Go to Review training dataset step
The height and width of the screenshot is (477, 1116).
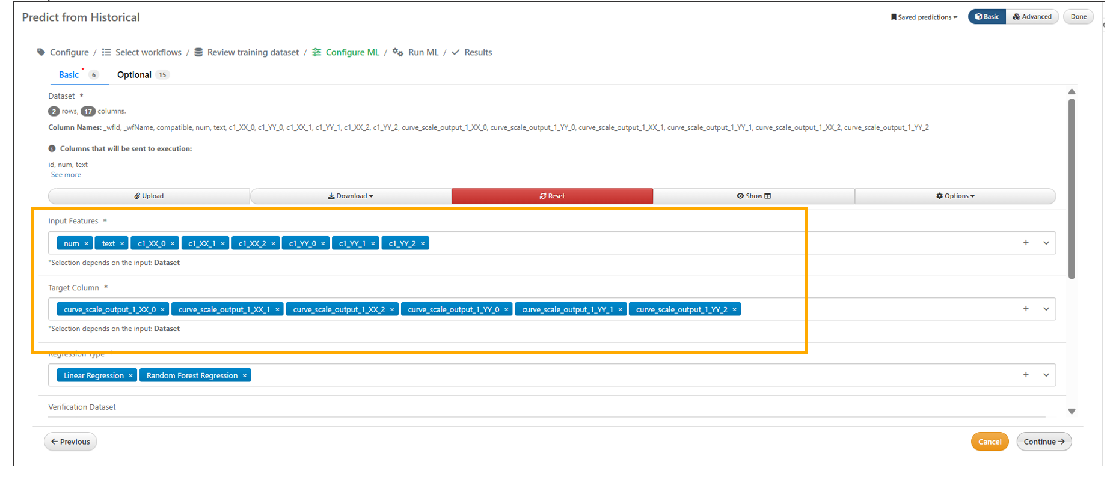[x=253, y=52]
